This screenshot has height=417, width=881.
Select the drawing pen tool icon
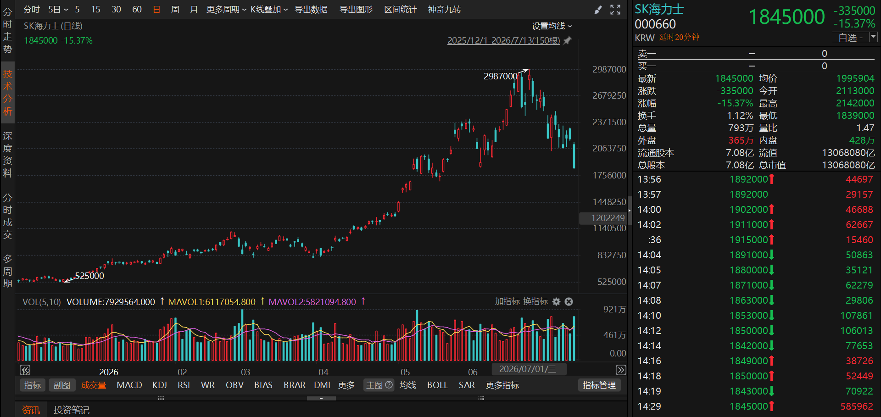(598, 10)
